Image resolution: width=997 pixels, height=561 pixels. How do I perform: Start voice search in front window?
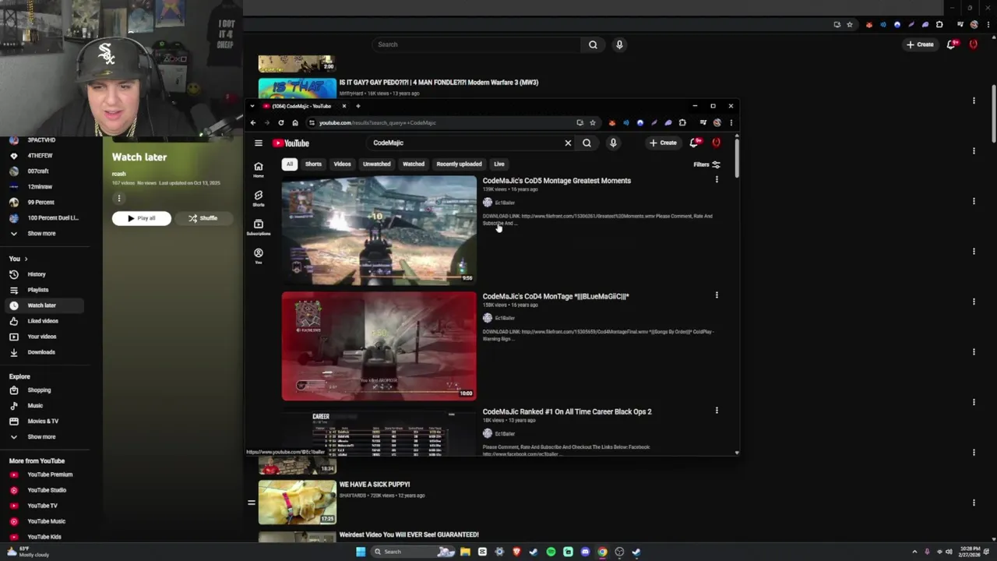[613, 143]
